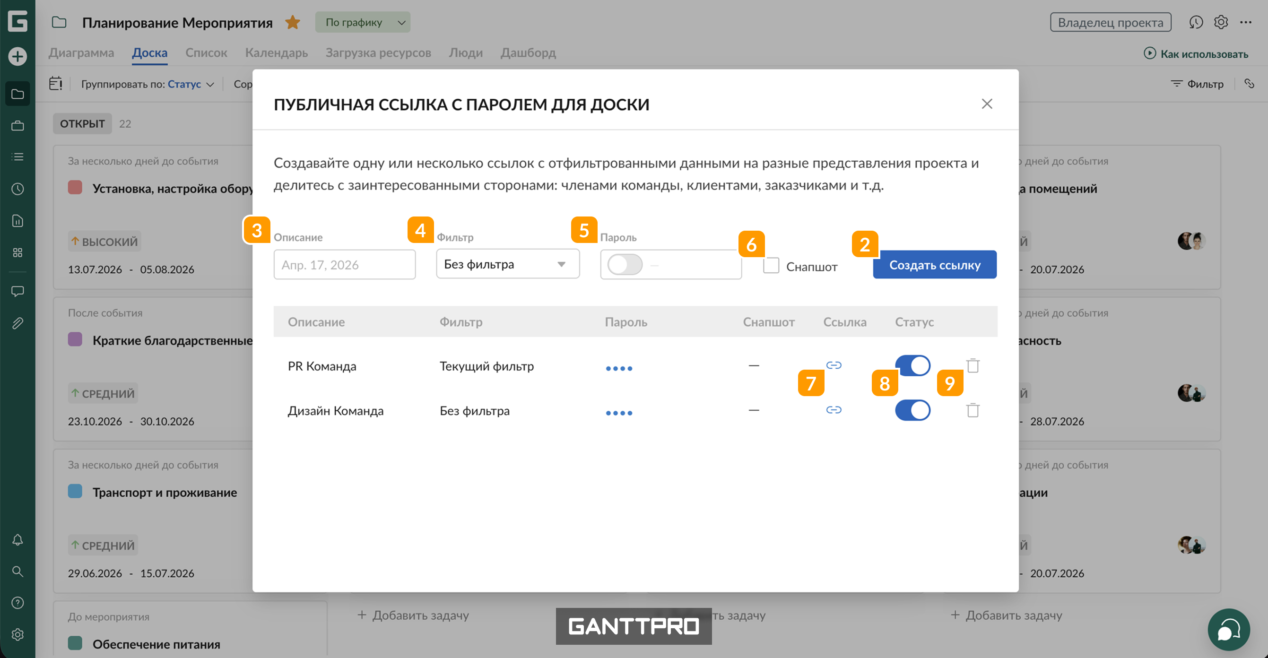The image size is (1268, 658).
Task: Open the attachments paperclip icon in sidebar
Action: [x=17, y=323]
